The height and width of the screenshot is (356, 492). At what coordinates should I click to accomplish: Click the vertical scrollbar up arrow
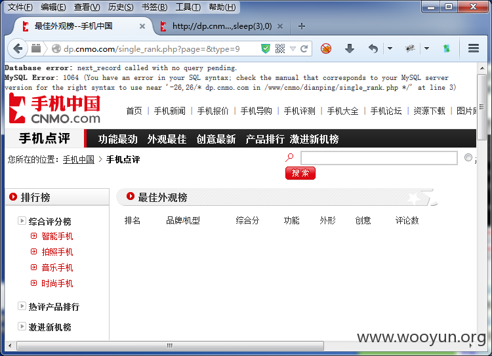point(482,68)
